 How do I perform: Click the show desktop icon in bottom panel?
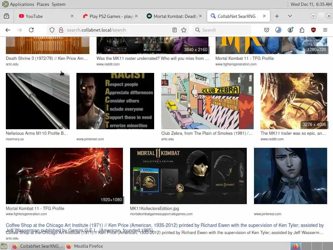click(x=4, y=246)
